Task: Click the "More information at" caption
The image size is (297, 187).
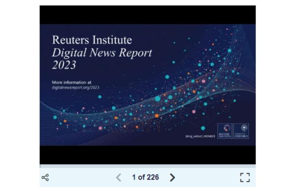Action: 71,82
